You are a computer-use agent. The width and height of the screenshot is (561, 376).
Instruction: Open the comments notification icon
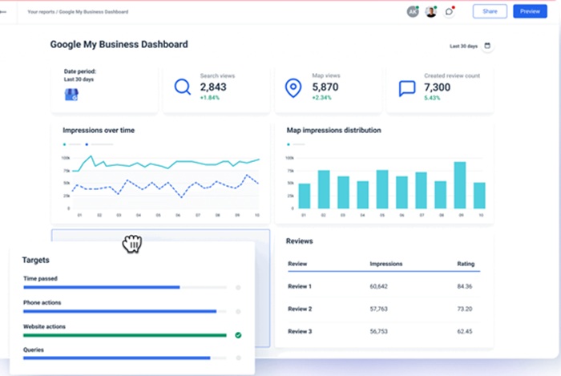pyautogui.click(x=450, y=11)
